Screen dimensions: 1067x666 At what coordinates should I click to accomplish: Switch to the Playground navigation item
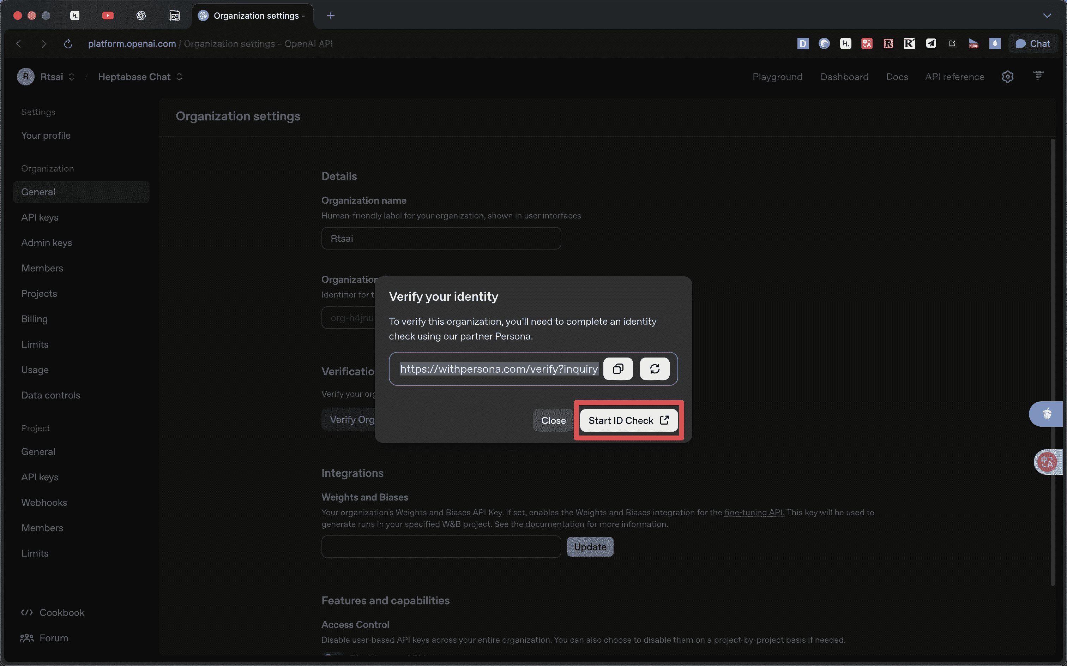777,76
